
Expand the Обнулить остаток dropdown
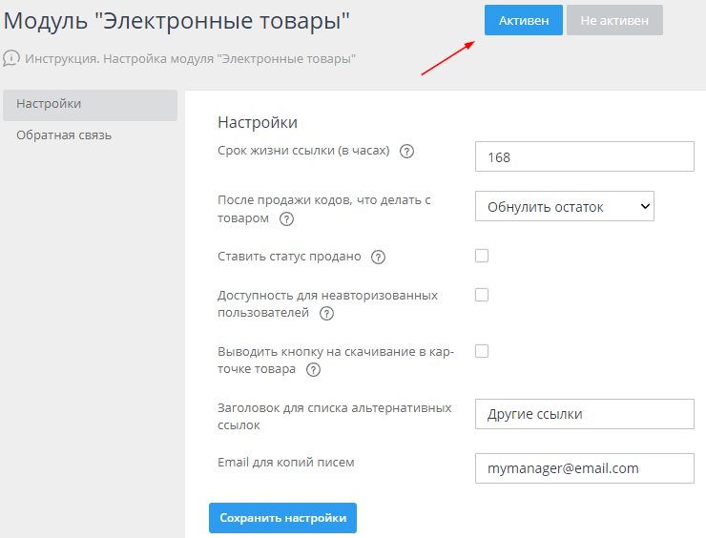pyautogui.click(x=564, y=206)
